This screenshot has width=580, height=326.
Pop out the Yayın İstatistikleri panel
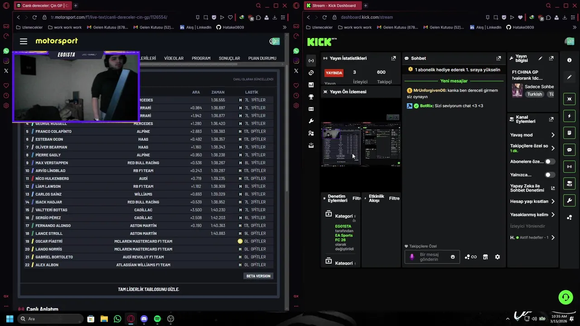pyautogui.click(x=393, y=58)
